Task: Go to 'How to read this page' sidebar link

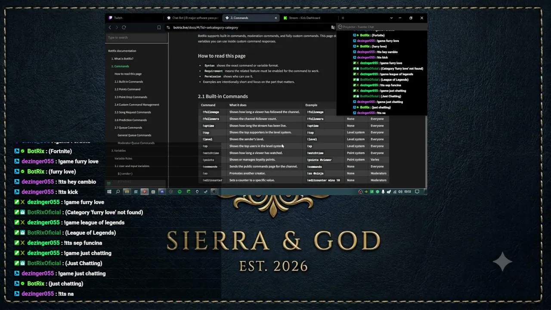Action: [x=128, y=74]
